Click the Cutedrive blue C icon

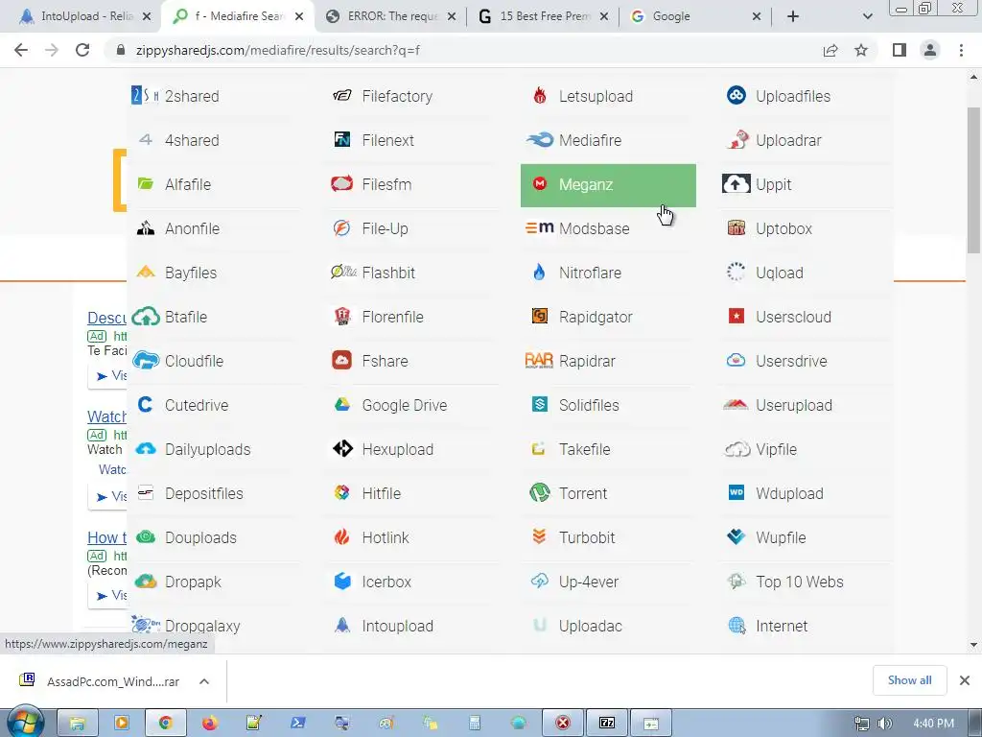[146, 404]
